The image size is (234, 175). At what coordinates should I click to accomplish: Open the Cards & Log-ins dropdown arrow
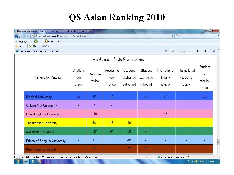pos(61,41)
